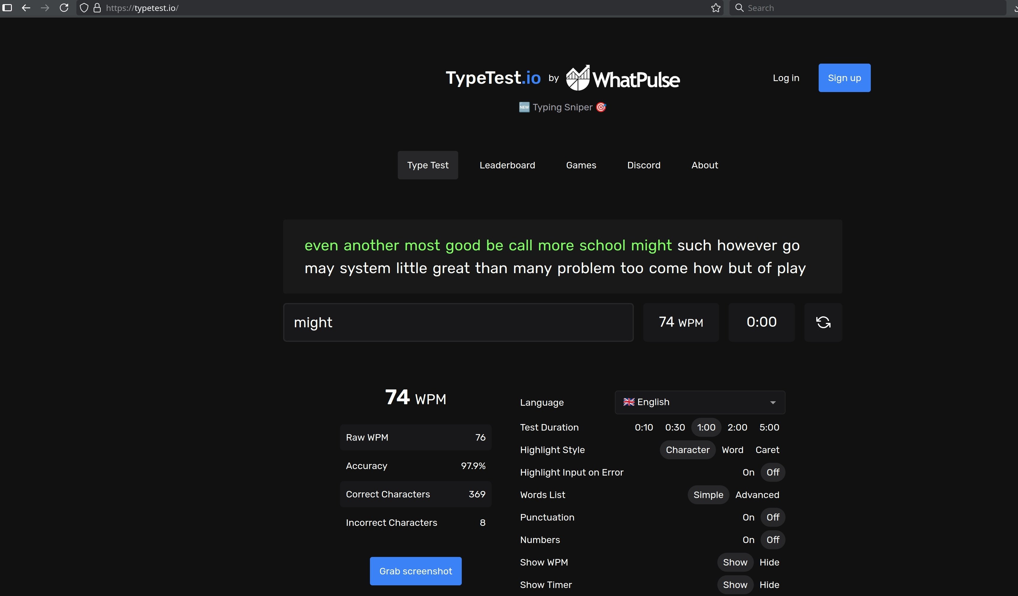Viewport: 1018px width, 596px height.
Task: Go to the Games tab
Action: 581,165
